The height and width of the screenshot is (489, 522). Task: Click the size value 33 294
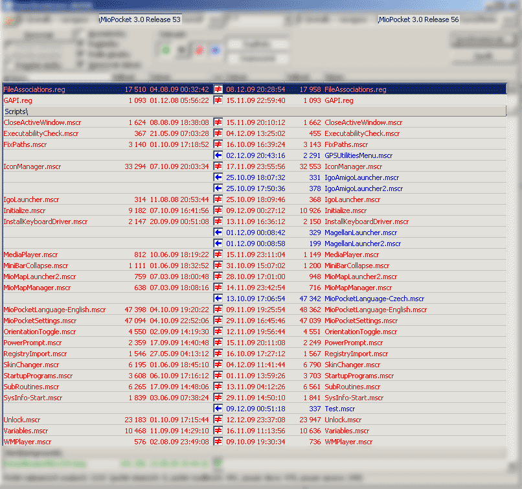tap(135, 166)
